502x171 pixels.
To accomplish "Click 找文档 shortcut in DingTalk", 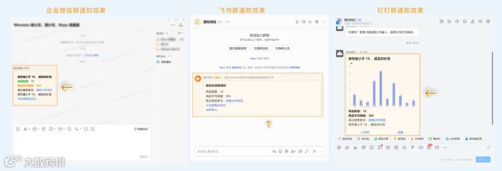I will click(363, 139).
